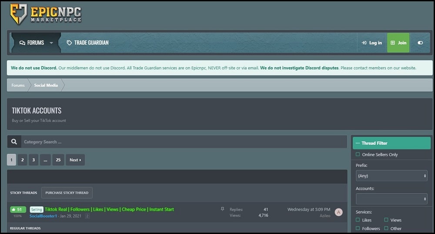Click the green thumbs-up 51 rating badge
The height and width of the screenshot is (234, 435).
(18, 209)
